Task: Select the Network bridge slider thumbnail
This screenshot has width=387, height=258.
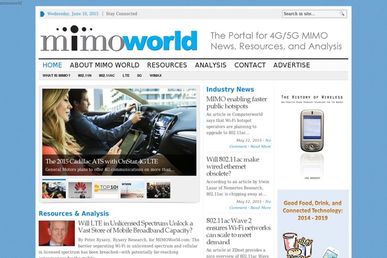Action: pyautogui.click(x=132, y=190)
